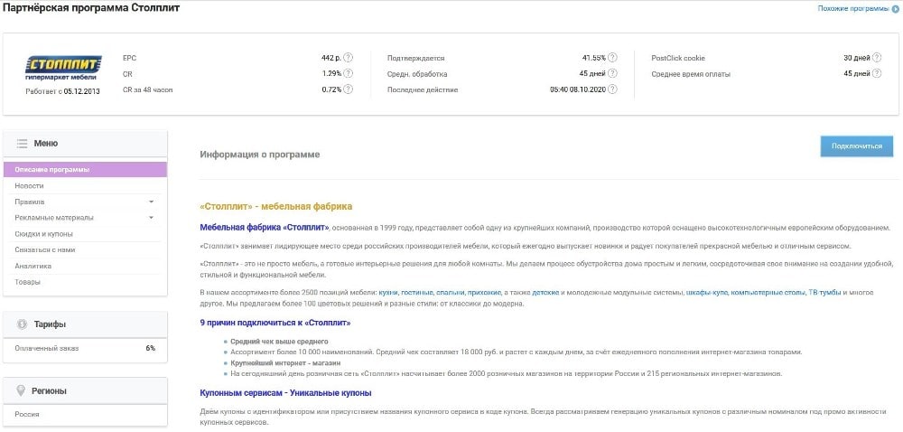Click the help icon next to EPC
Image resolution: width=903 pixels, height=432 pixels.
point(348,58)
